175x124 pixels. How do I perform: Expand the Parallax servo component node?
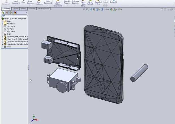3,42
